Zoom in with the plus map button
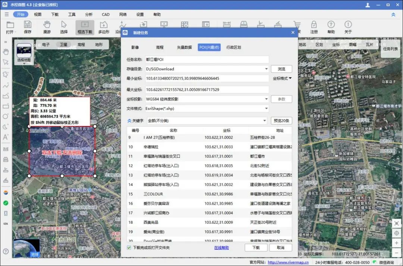Viewport: 403px width, 266px height. point(397,243)
